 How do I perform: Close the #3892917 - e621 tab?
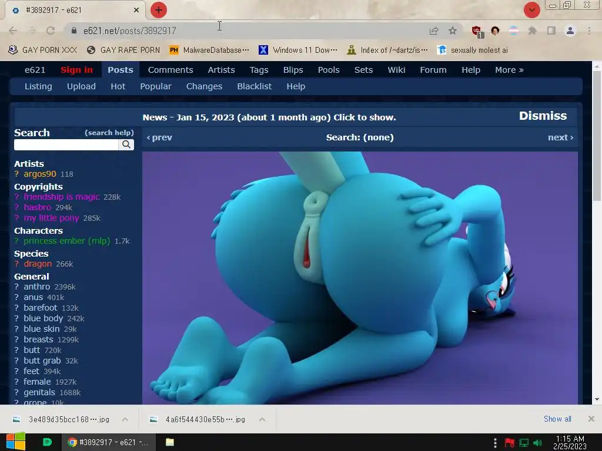click(136, 10)
